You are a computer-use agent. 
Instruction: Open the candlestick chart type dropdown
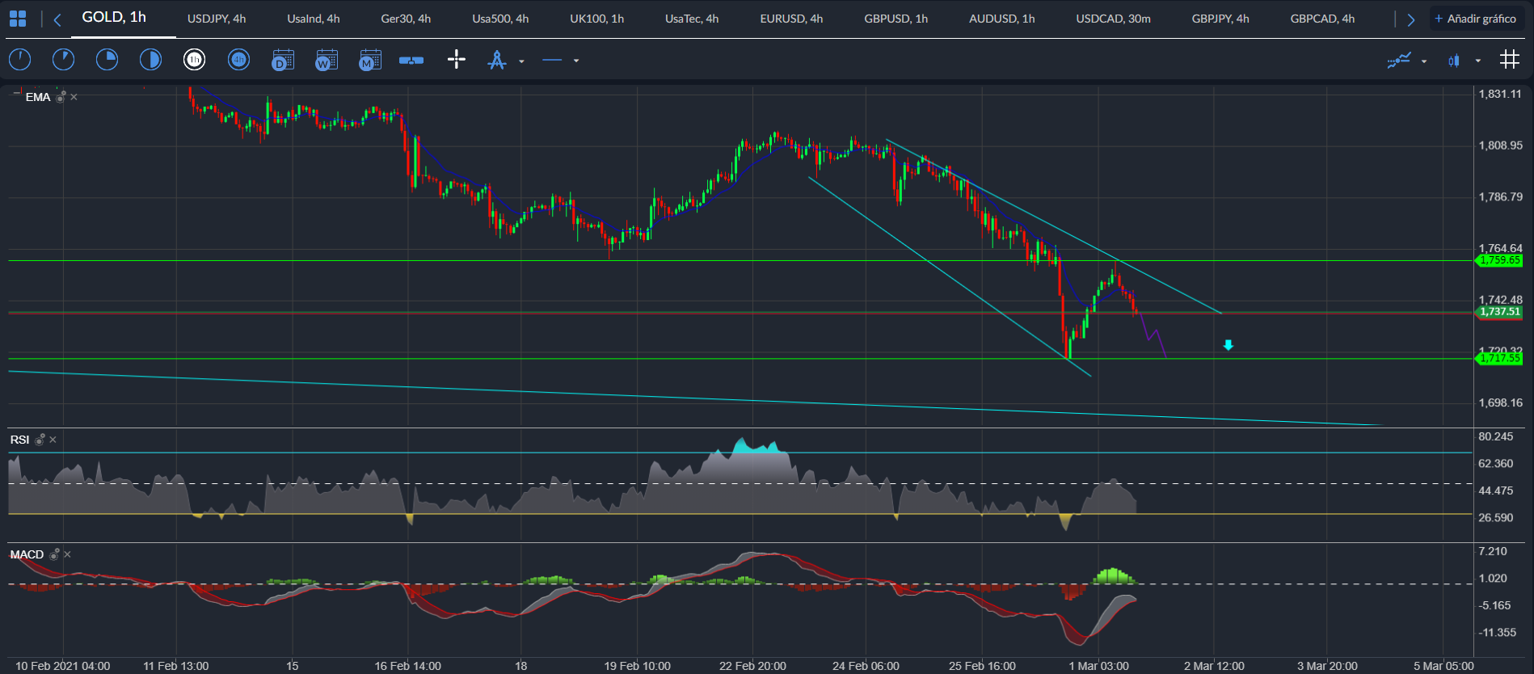(1478, 61)
